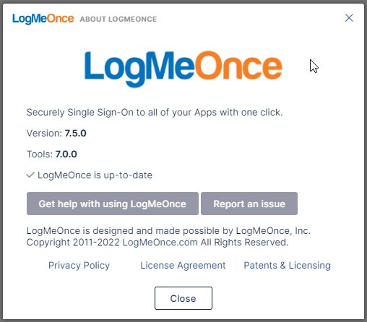Click the Close button at bottom
Screen dimensions: 367x322
183,298
